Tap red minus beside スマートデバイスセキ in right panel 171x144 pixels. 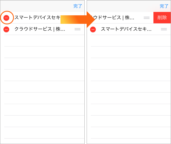pos(93,29)
